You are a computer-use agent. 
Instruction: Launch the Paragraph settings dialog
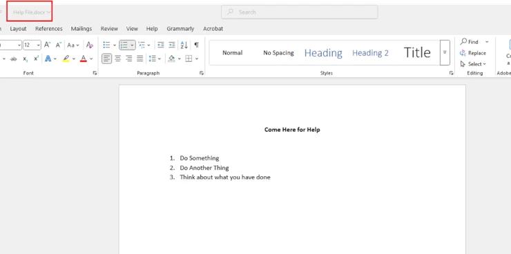(202, 74)
